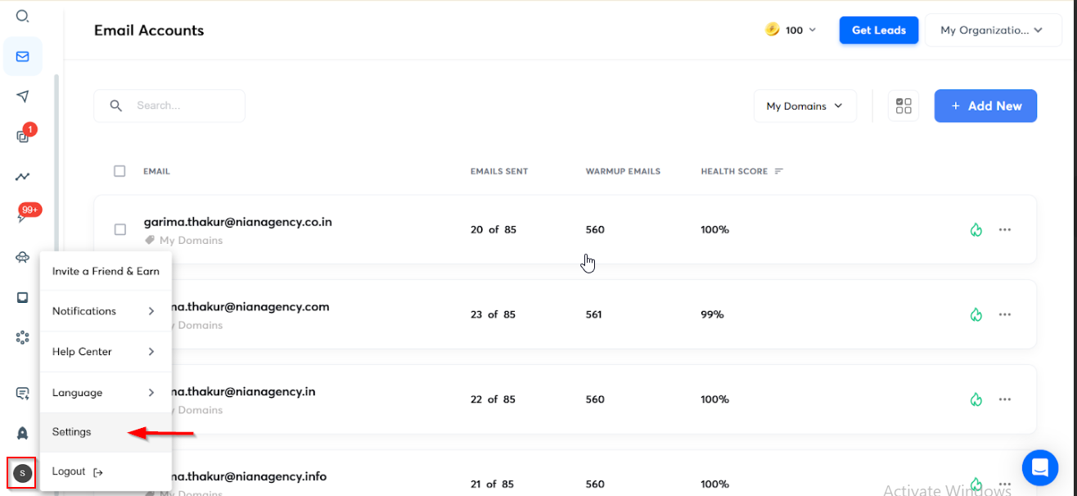This screenshot has width=1077, height=496.
Task: Open Campaigns paper plane sidebar icon
Action: 23,97
